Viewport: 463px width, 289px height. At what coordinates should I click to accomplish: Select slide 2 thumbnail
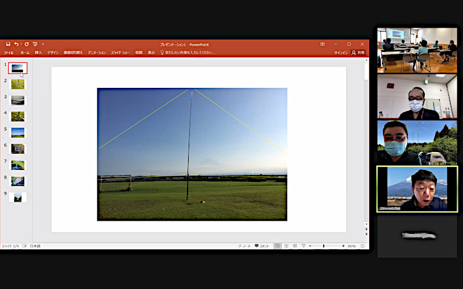click(x=19, y=84)
